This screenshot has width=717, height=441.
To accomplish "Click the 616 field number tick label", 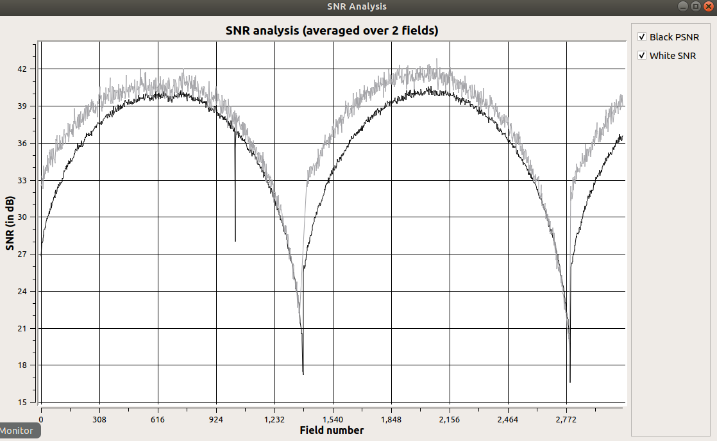I will click(158, 420).
